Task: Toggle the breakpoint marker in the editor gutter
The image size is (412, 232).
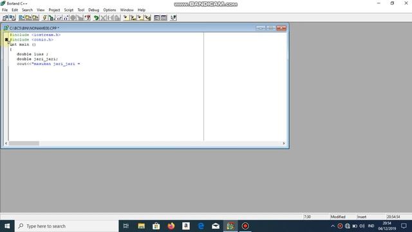Action: tap(6, 40)
